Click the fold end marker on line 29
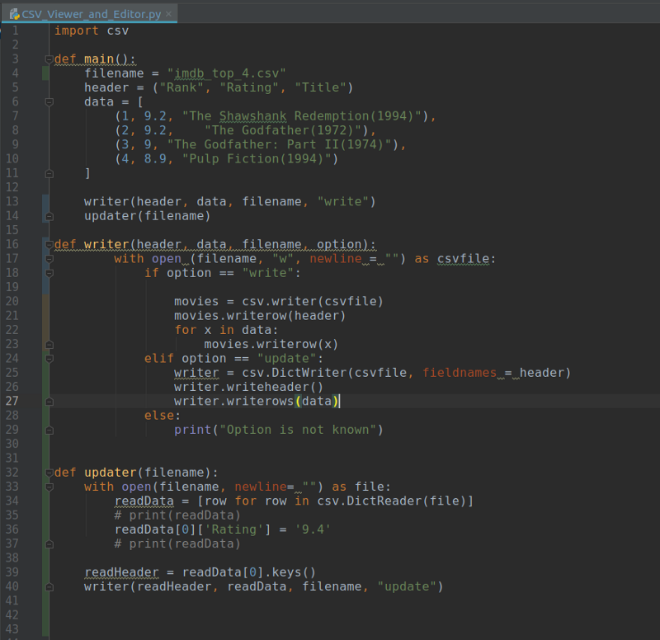 [x=49, y=430]
